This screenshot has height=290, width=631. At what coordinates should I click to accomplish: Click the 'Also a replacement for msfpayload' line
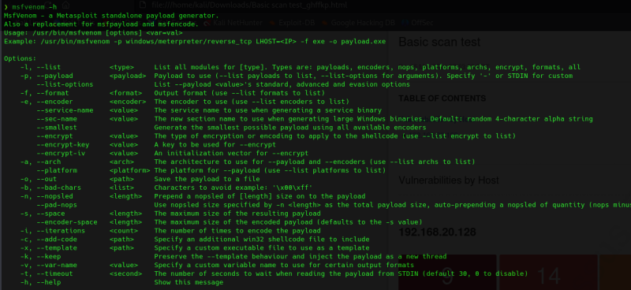[x=102, y=24]
